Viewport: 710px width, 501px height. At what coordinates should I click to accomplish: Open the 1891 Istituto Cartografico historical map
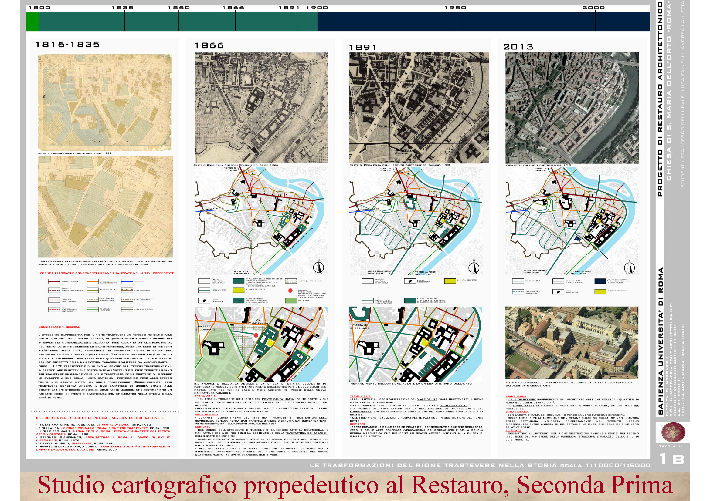click(x=419, y=108)
